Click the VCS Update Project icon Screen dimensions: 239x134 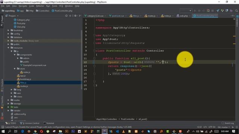(x=218, y=11)
